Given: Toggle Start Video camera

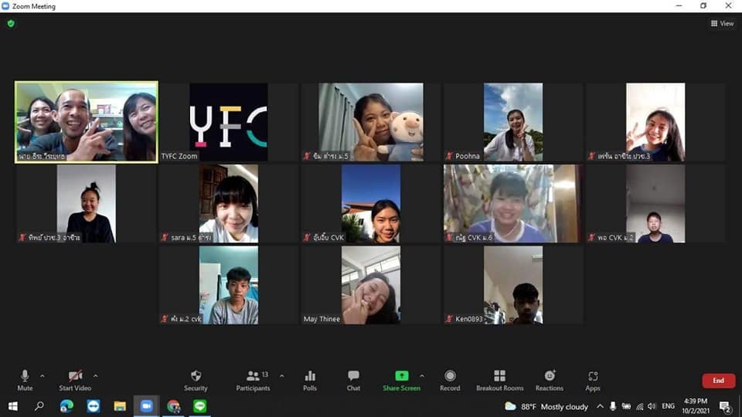Looking at the screenshot, I should click(x=76, y=380).
